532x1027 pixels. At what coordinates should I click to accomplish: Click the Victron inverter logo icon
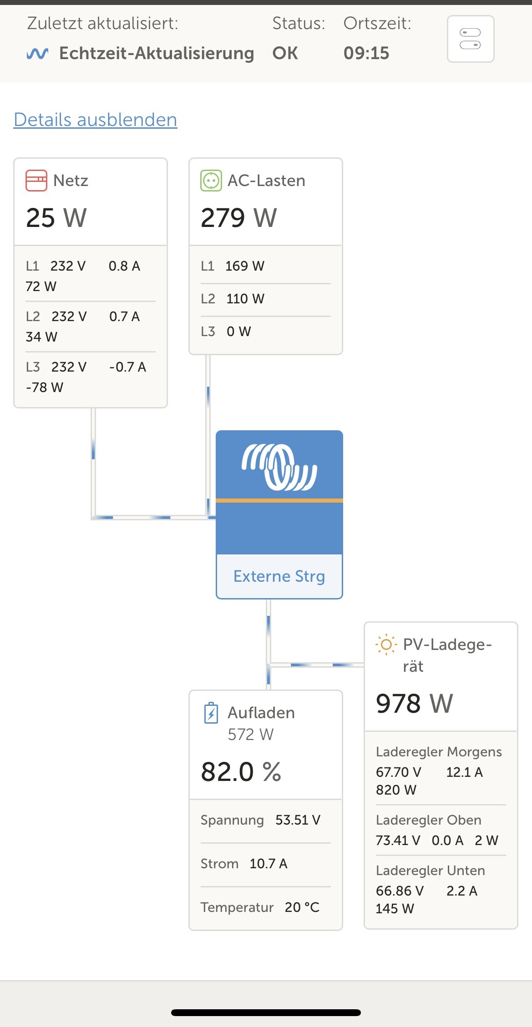coord(279,467)
